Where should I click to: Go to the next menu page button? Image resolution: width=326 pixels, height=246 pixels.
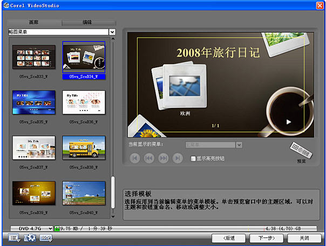tap(163, 158)
